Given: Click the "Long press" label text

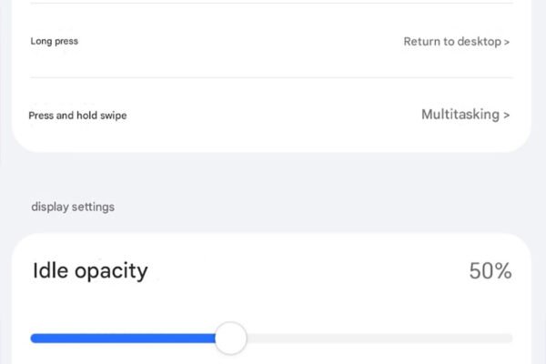Looking at the screenshot, I should point(54,42).
